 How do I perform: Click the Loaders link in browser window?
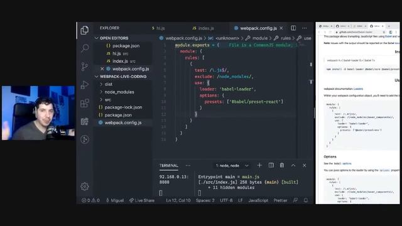(358, 89)
